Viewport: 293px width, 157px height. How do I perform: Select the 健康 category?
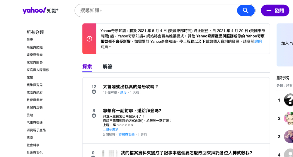point(30,40)
